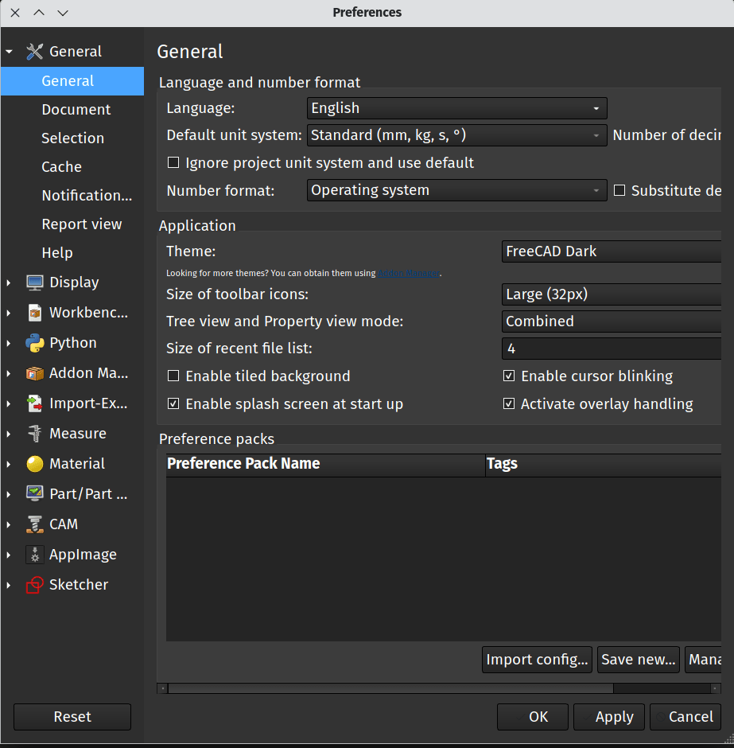
Task: Click the CAM category icon
Action: (x=33, y=524)
